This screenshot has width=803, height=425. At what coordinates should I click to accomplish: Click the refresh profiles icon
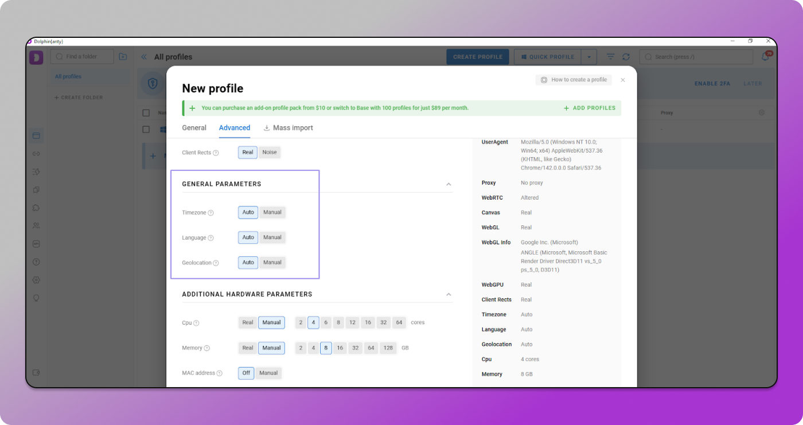pos(626,57)
